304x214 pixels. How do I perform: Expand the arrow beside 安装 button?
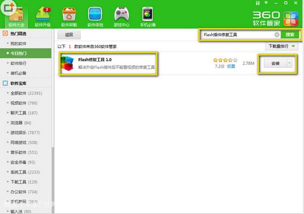289,64
